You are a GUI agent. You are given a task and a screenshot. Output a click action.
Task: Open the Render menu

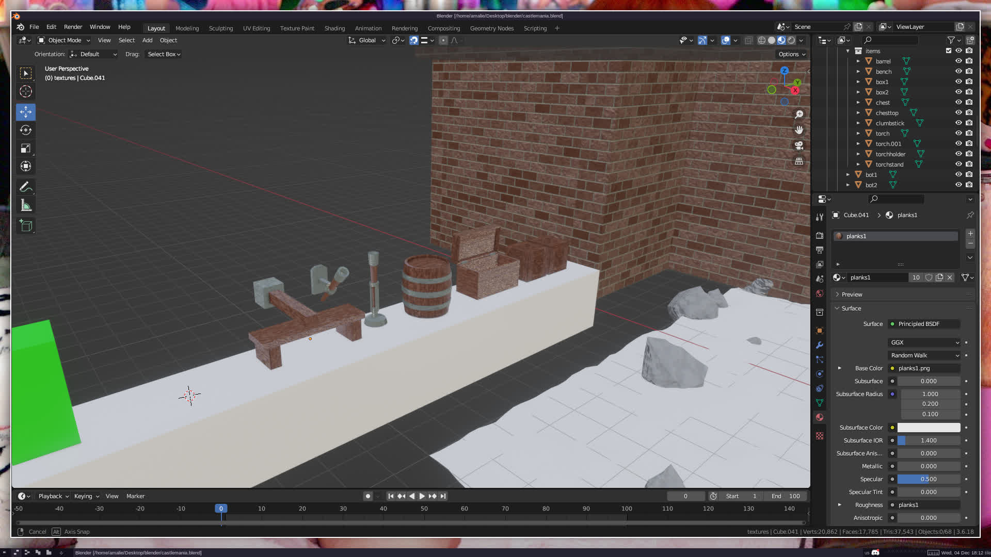(x=73, y=27)
